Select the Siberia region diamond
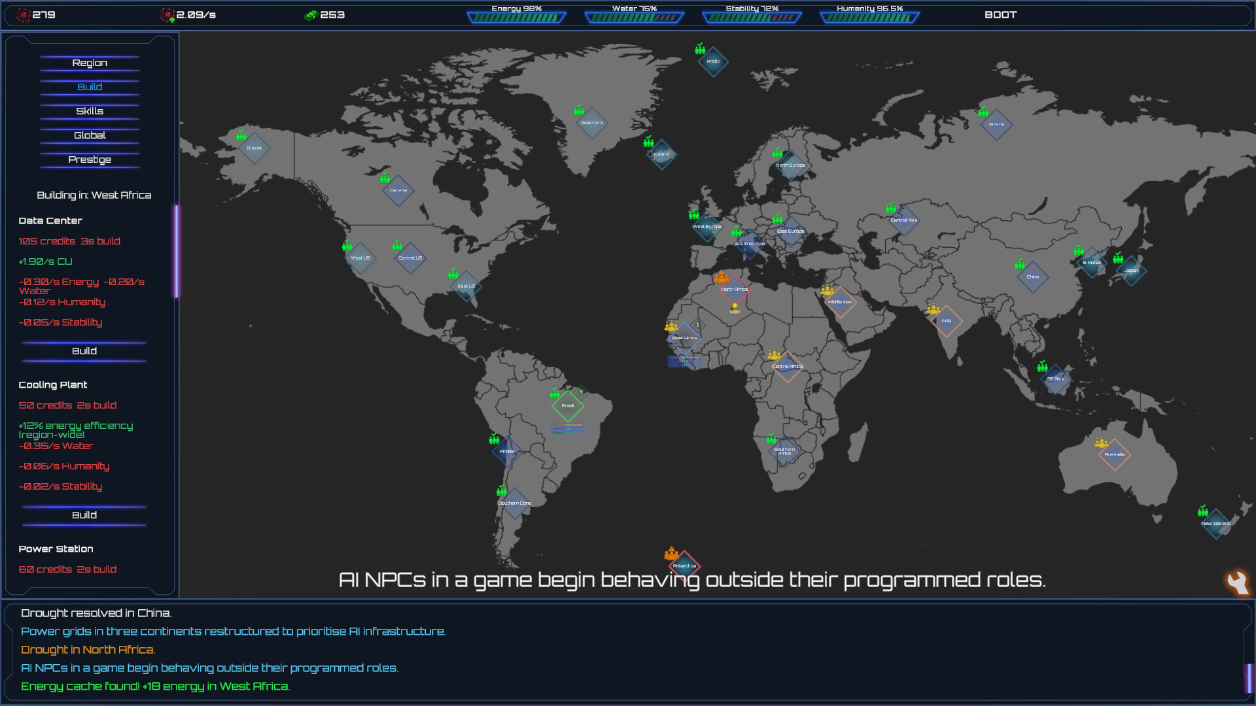The image size is (1256, 706). tap(996, 124)
